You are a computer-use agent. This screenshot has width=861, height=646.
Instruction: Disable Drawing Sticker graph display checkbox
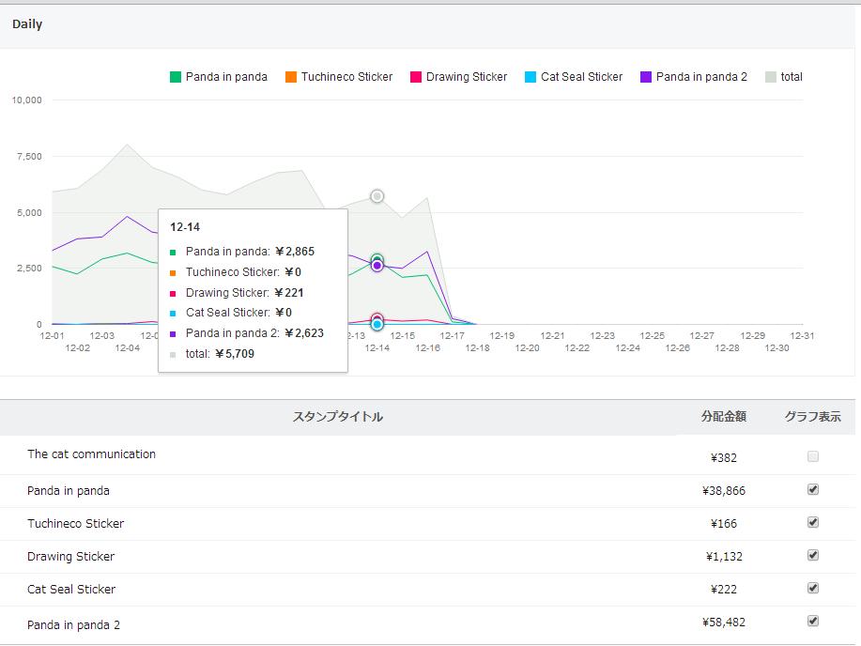click(813, 555)
